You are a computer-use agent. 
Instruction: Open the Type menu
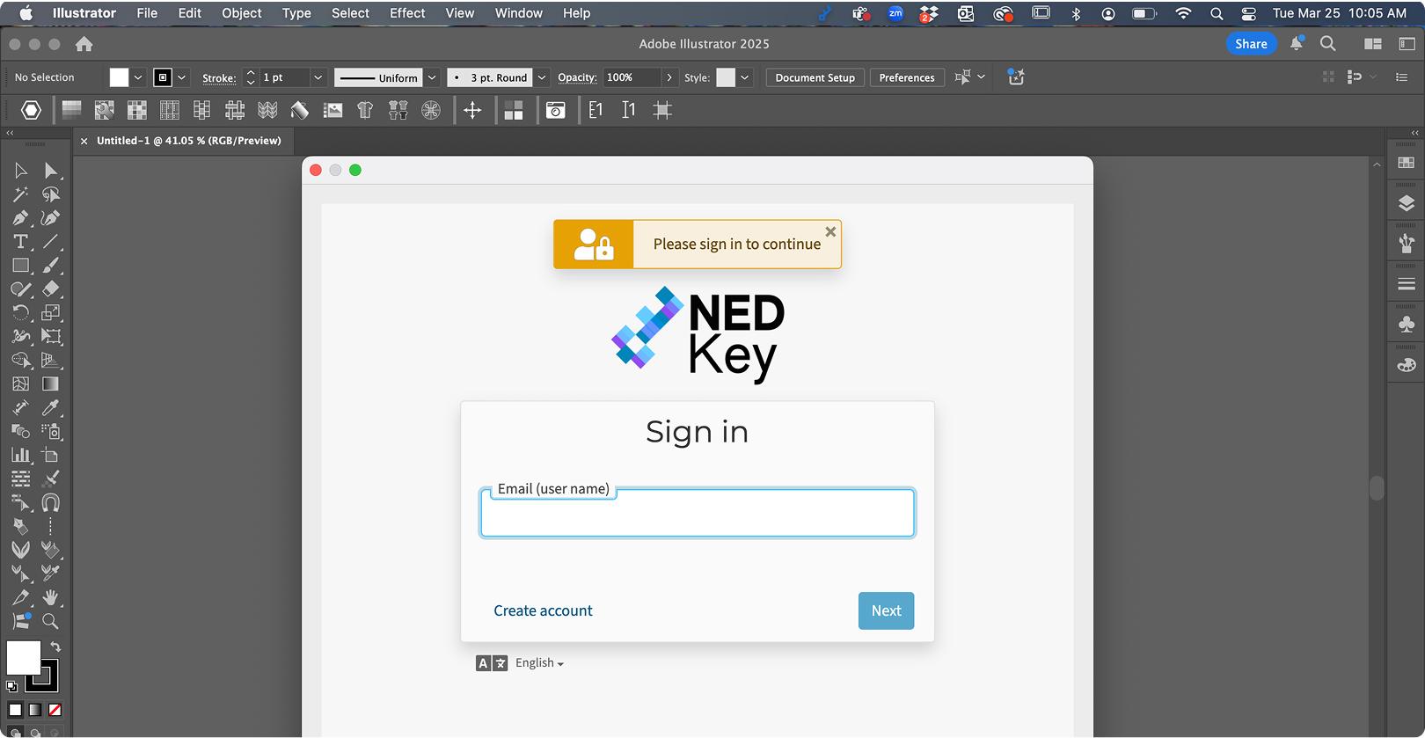(x=296, y=13)
